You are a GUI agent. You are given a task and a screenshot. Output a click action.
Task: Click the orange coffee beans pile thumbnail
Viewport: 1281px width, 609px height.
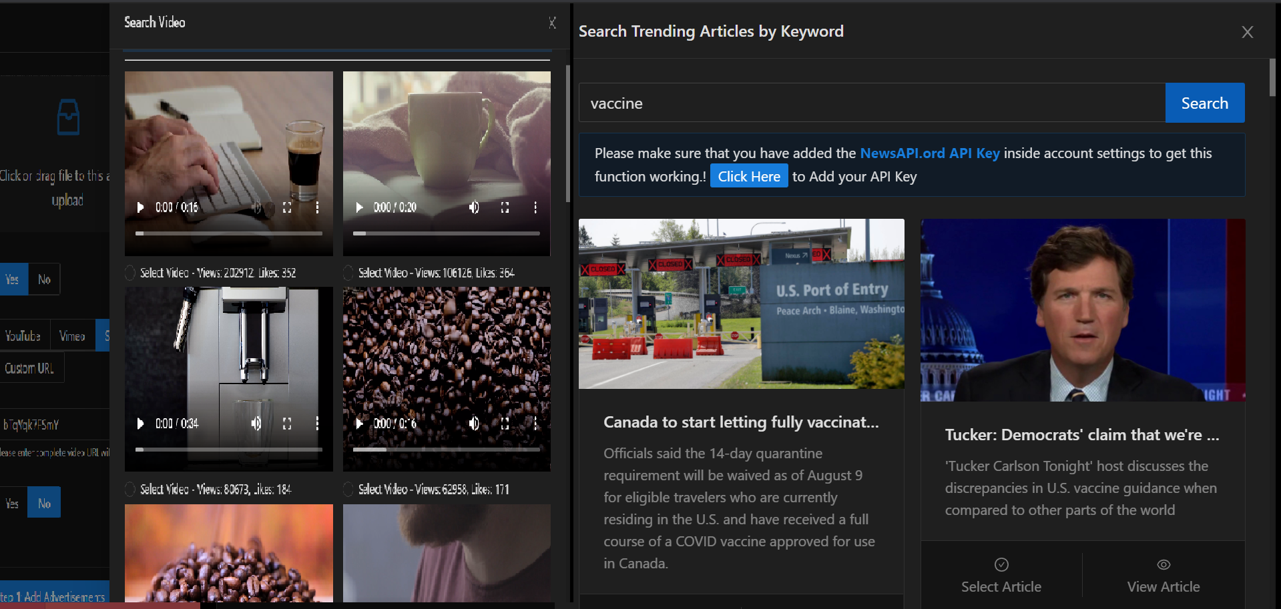tap(229, 554)
